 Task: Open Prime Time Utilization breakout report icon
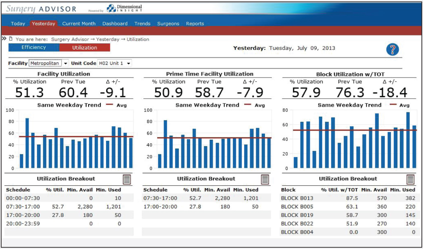point(265,179)
